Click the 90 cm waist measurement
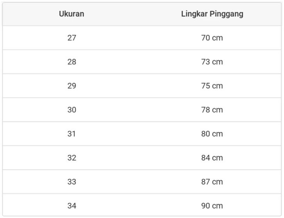284x218 pixels. click(212, 205)
